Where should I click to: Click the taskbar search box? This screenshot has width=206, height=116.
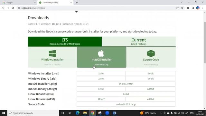coord(33,113)
